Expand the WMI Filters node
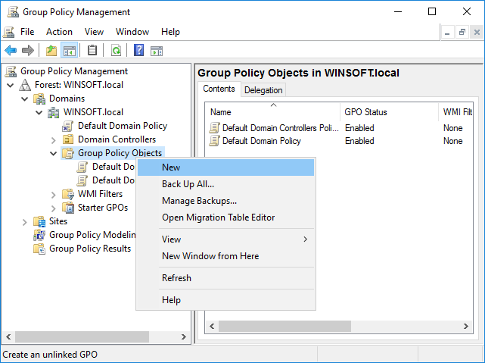The image size is (485, 363). coord(53,195)
